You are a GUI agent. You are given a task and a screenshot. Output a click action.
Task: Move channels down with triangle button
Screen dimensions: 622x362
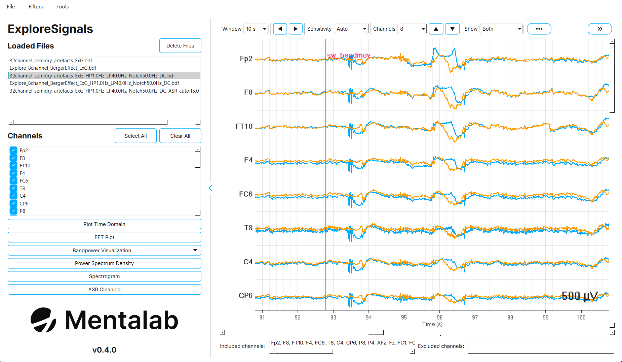[x=452, y=29]
